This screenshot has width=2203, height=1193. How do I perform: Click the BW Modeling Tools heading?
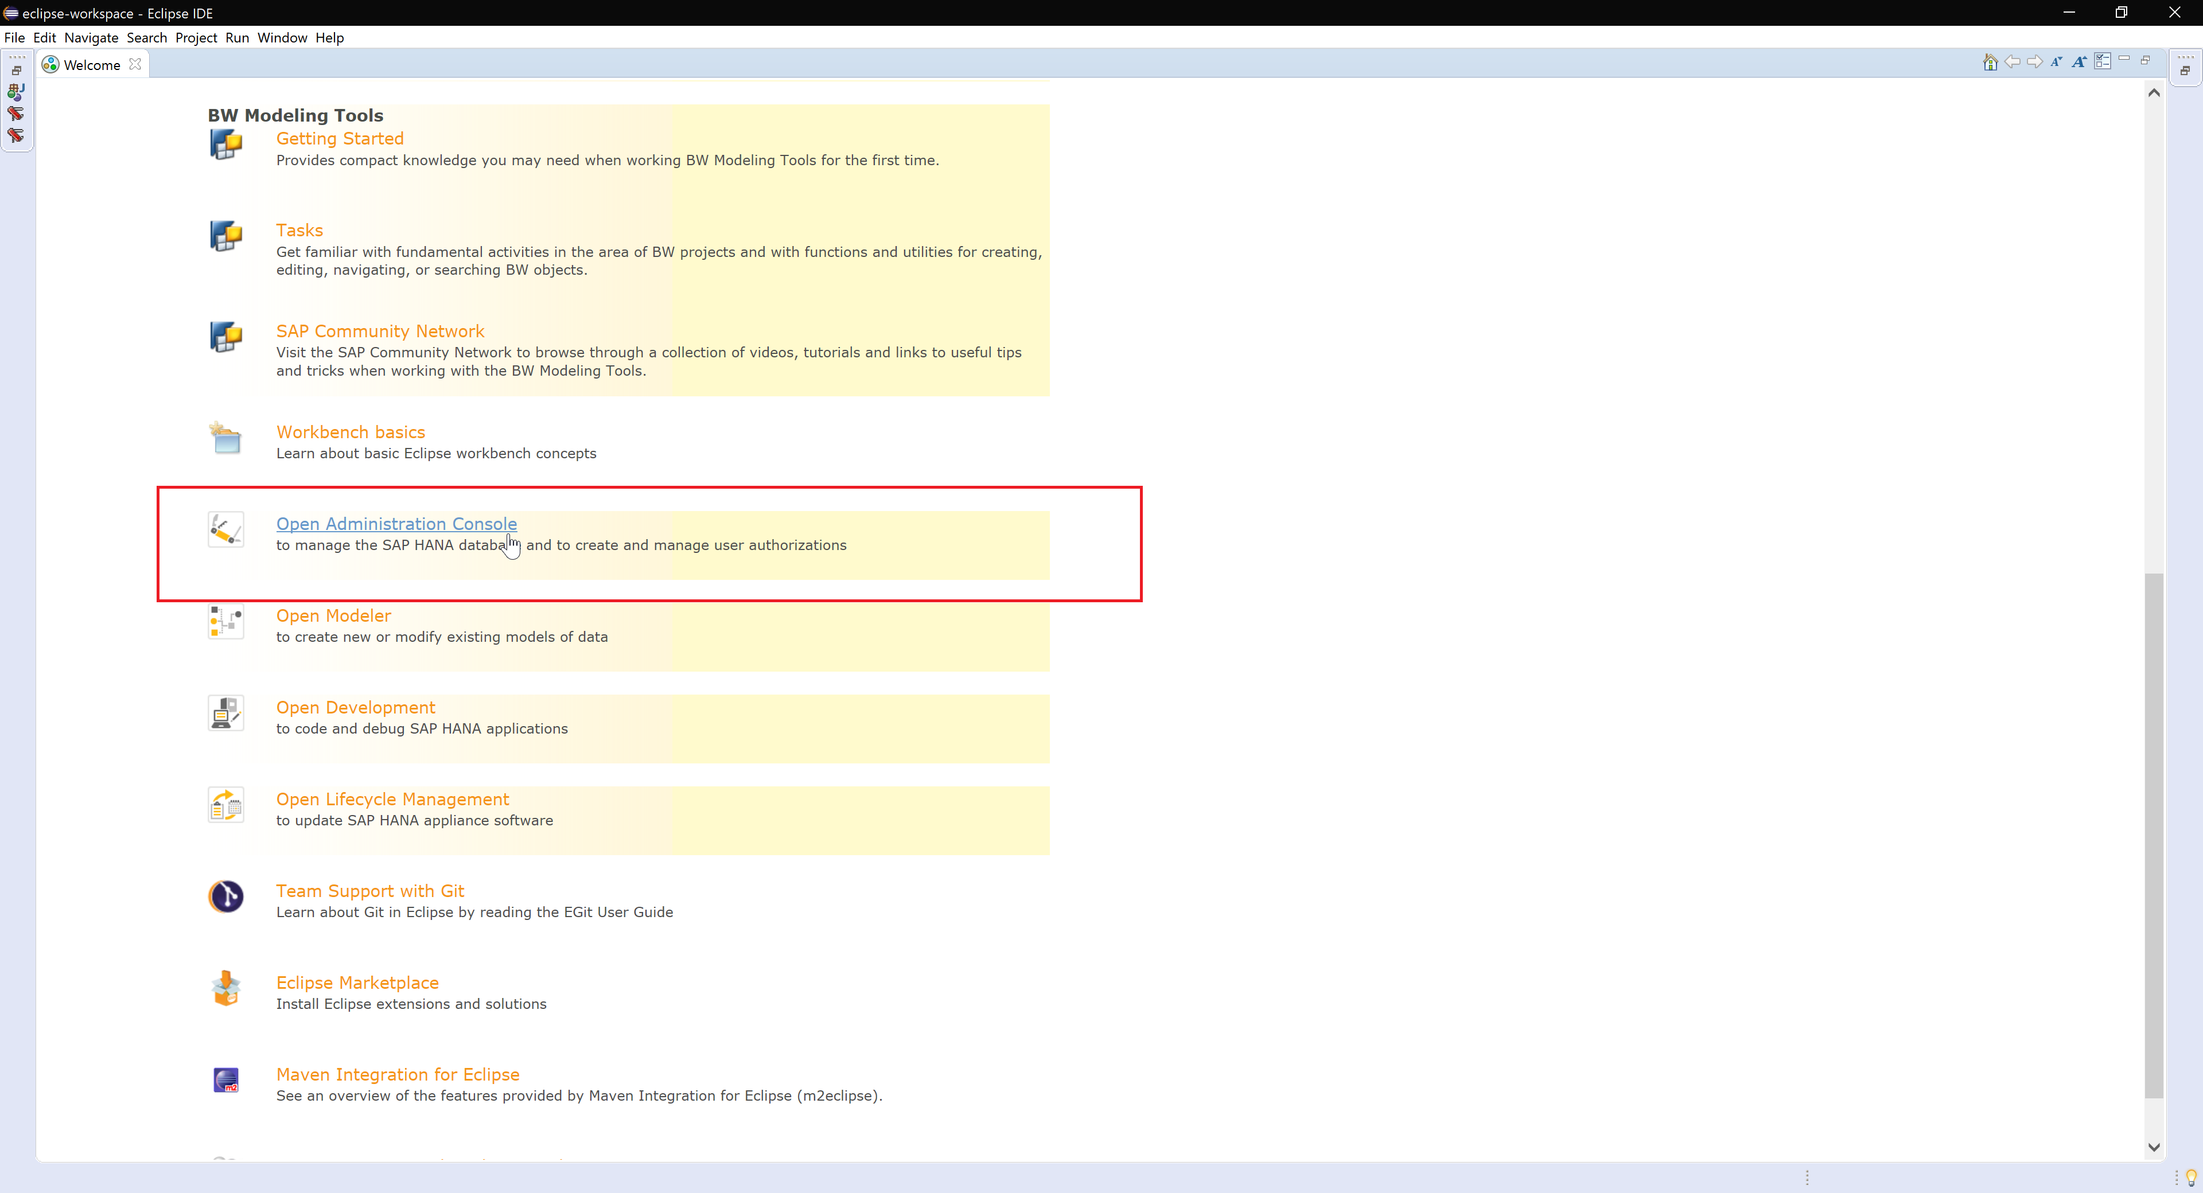[295, 115]
